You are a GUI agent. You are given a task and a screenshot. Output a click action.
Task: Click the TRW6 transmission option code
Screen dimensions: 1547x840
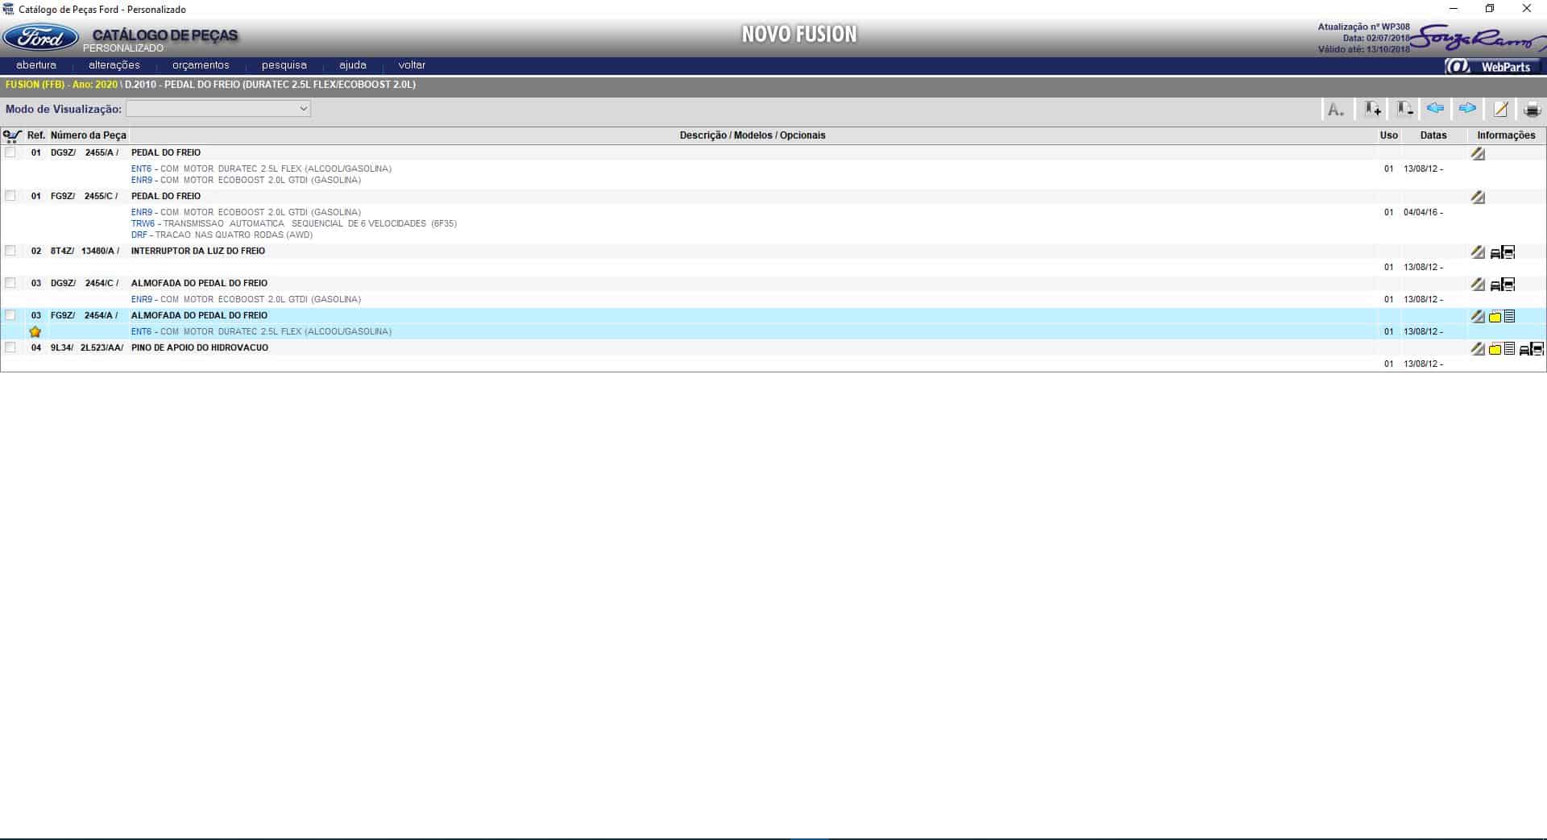(143, 223)
